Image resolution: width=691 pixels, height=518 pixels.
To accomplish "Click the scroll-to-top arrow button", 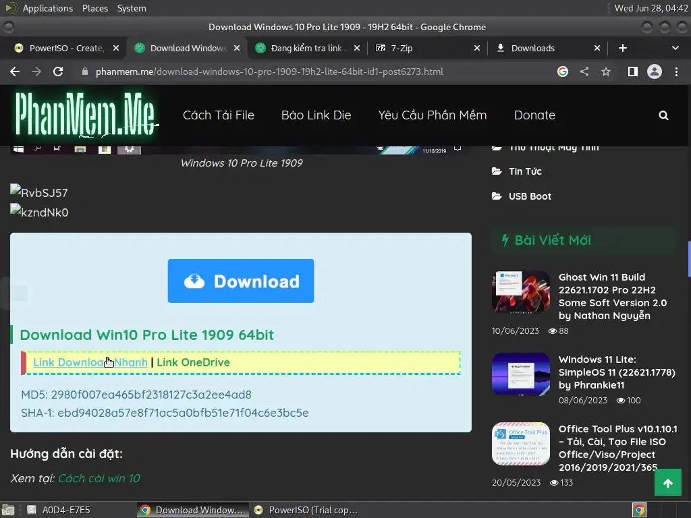I will pyautogui.click(x=667, y=482).
